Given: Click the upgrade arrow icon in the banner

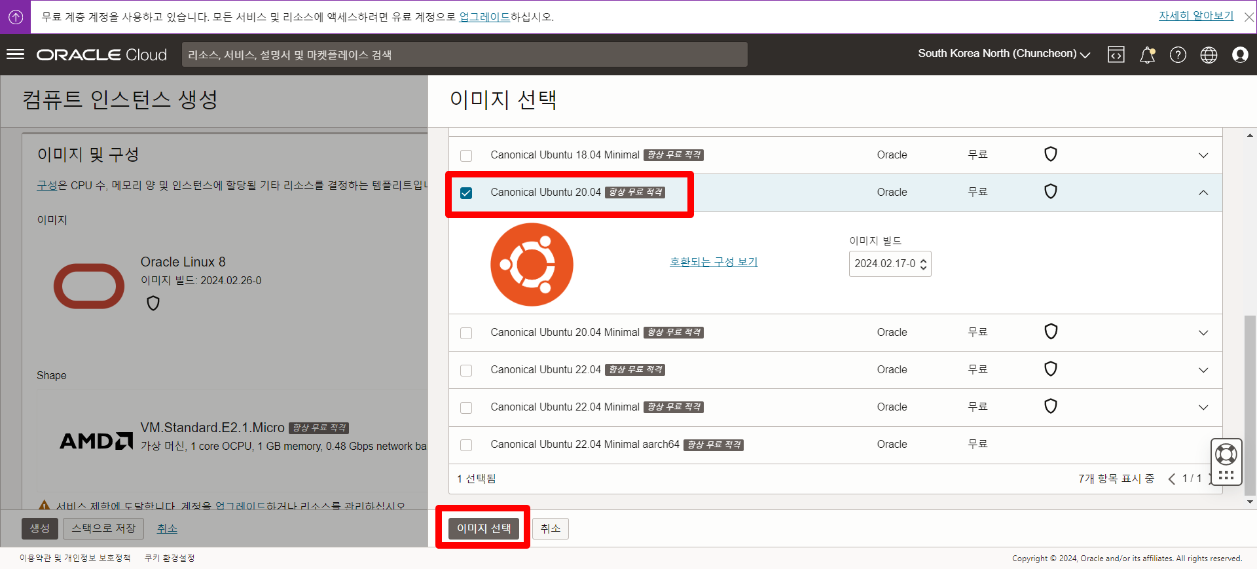Looking at the screenshot, I should tap(16, 17).
